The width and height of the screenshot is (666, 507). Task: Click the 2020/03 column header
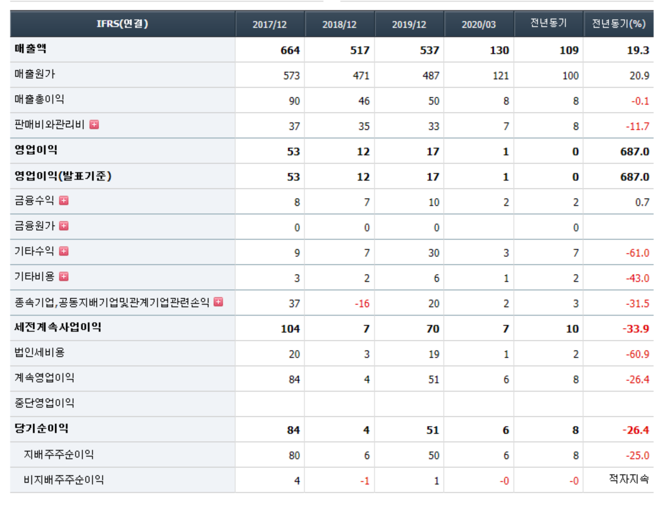[x=479, y=24]
